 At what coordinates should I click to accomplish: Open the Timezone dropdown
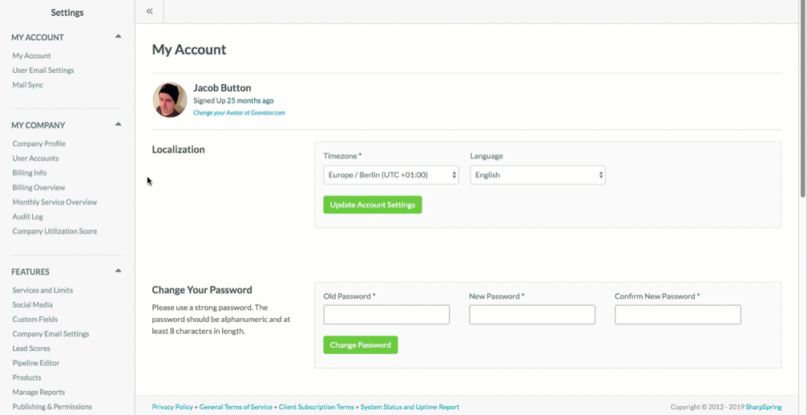(391, 175)
